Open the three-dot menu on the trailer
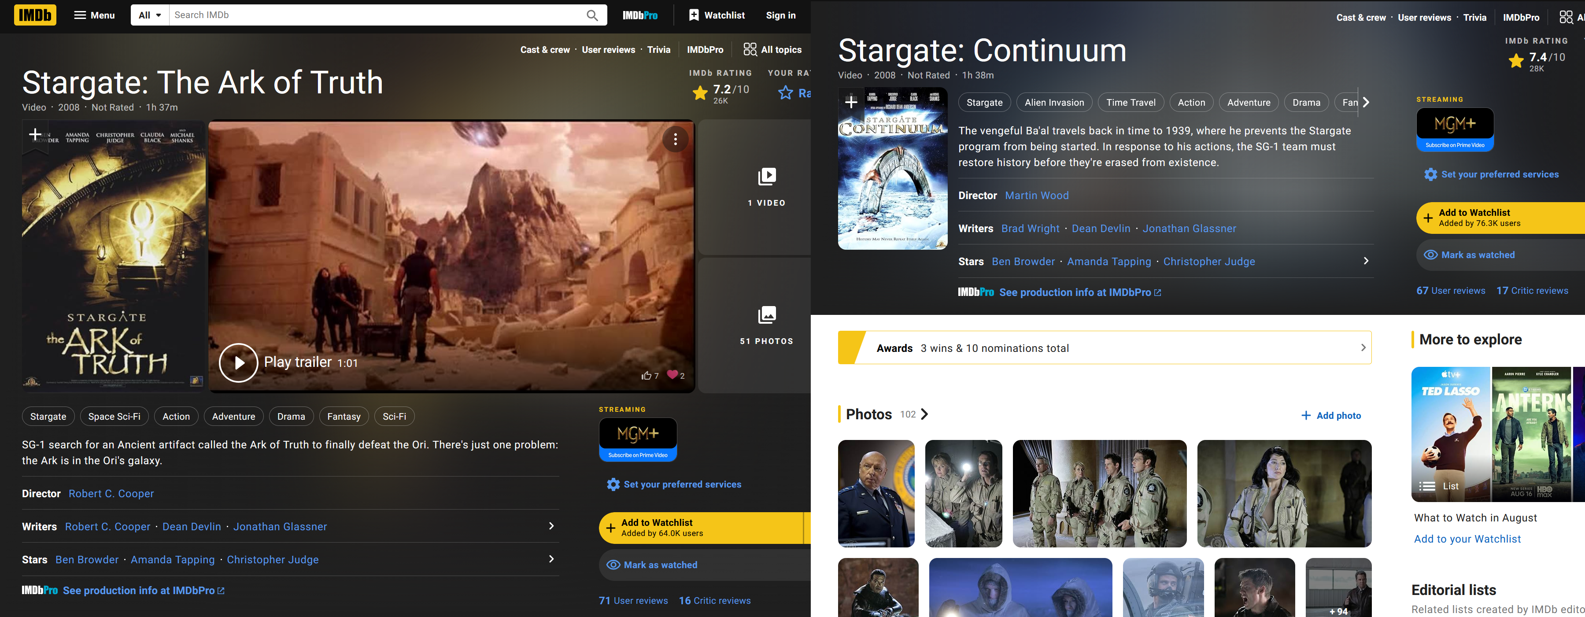This screenshot has height=617, width=1585. (675, 140)
